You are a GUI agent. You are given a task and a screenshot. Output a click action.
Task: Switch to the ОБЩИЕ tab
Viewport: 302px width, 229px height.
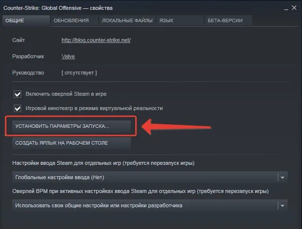click(x=26, y=21)
